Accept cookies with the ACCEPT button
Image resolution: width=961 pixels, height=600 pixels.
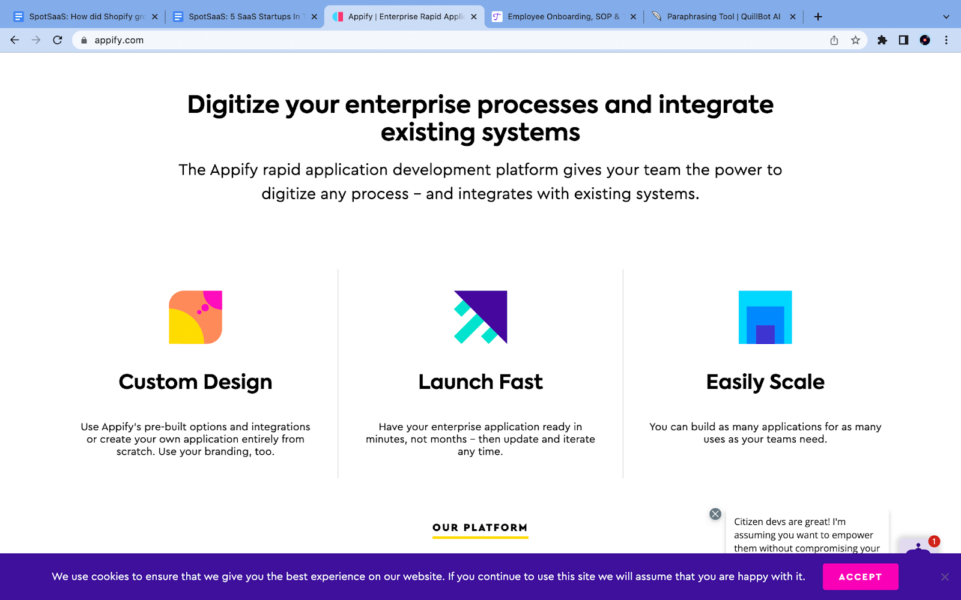click(861, 577)
